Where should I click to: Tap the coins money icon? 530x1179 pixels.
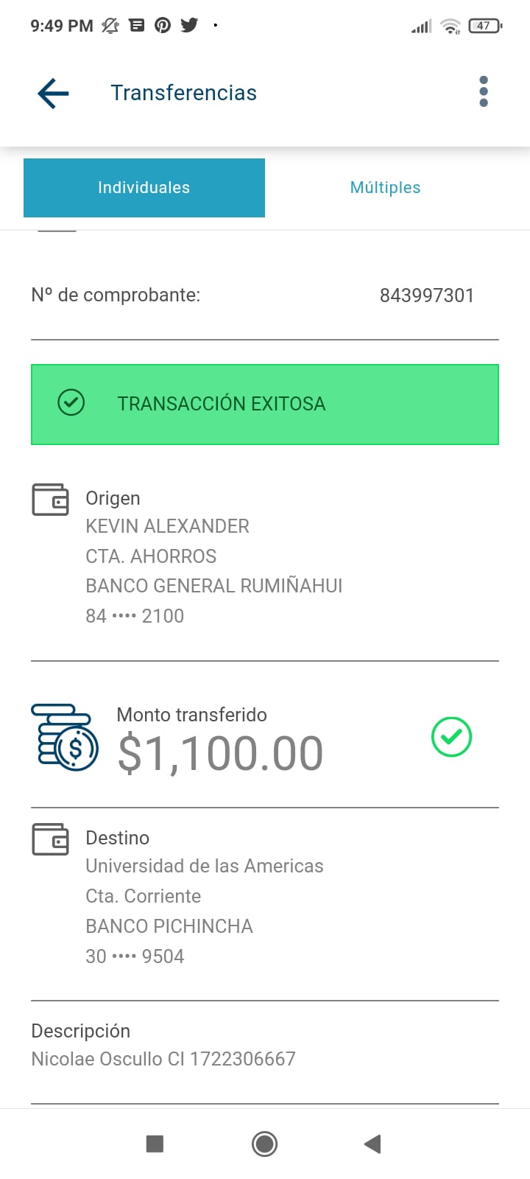(x=65, y=738)
